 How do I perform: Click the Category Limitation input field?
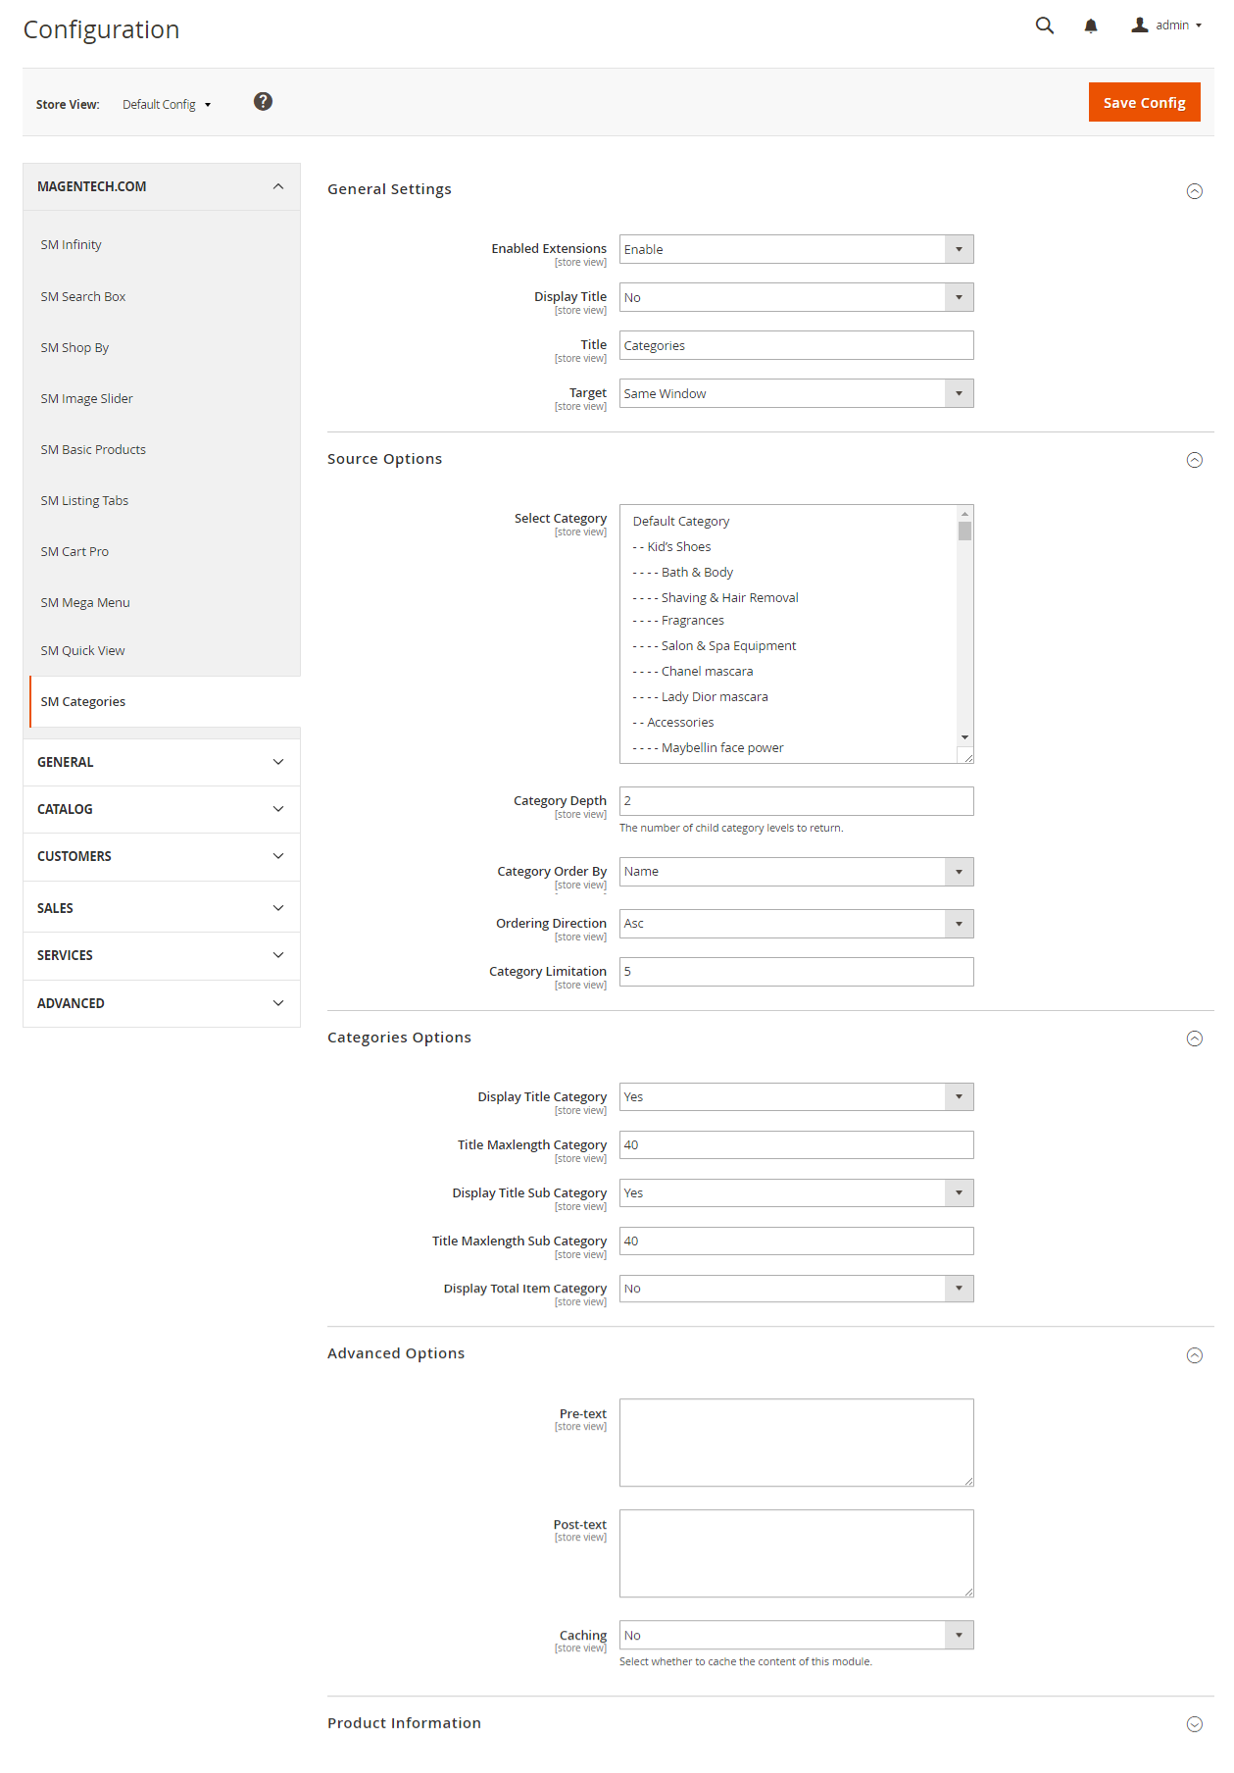(796, 972)
